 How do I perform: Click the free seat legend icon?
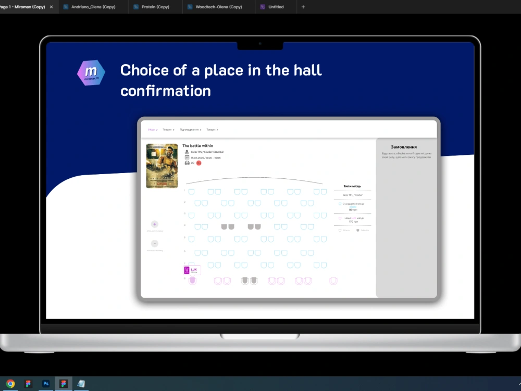[340, 230]
